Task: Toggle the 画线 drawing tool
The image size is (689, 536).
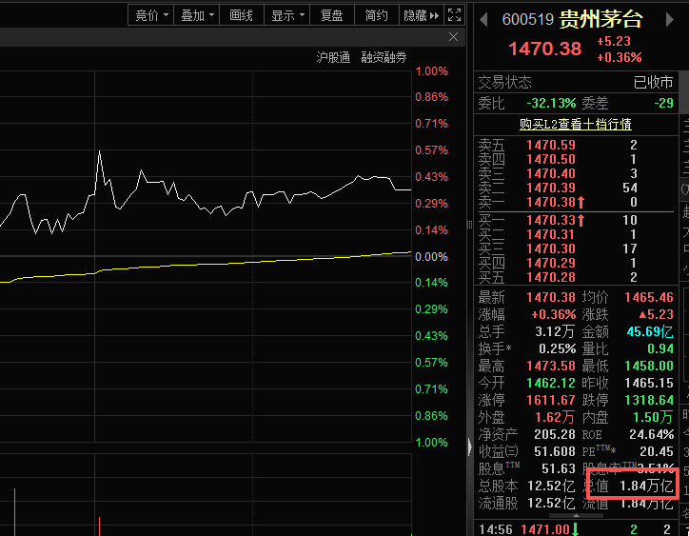Action: [x=242, y=15]
